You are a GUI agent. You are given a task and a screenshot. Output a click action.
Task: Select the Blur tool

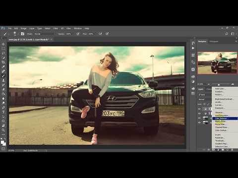pos(3,98)
